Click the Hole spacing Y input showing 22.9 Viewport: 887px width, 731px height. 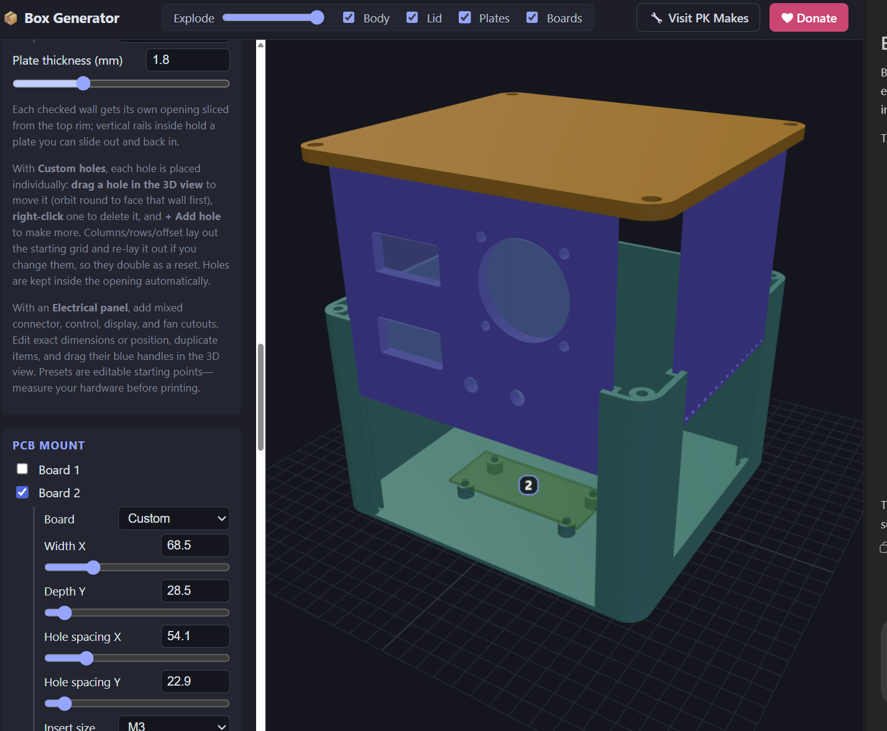pyautogui.click(x=195, y=681)
